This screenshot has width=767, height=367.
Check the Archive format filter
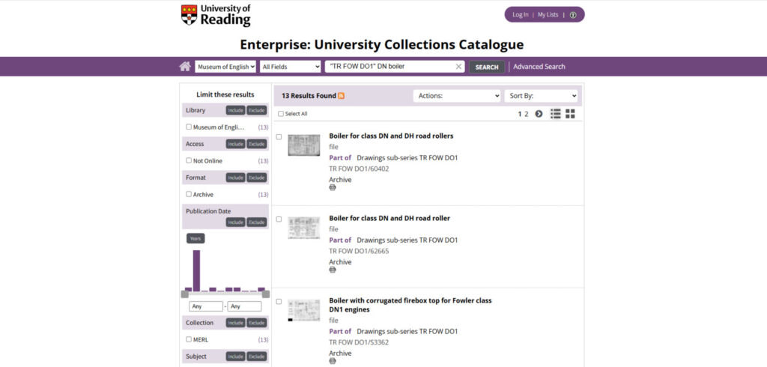tap(189, 194)
